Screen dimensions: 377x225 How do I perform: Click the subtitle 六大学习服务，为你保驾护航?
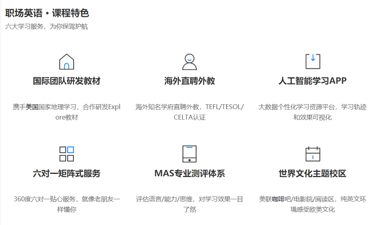(47, 27)
